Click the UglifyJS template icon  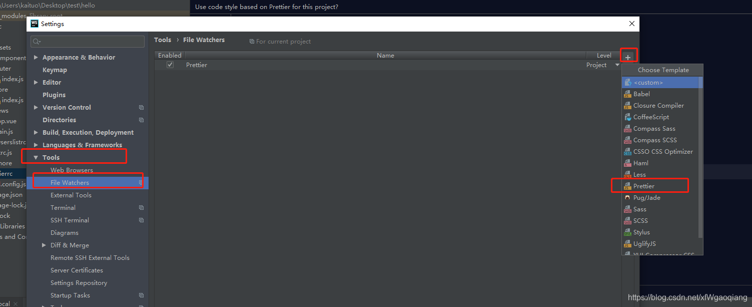pos(627,243)
